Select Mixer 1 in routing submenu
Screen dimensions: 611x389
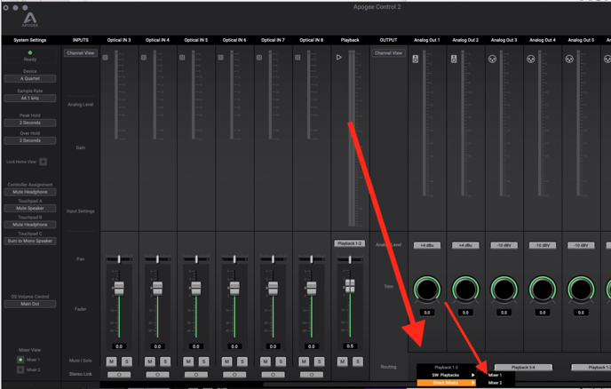pyautogui.click(x=496, y=375)
